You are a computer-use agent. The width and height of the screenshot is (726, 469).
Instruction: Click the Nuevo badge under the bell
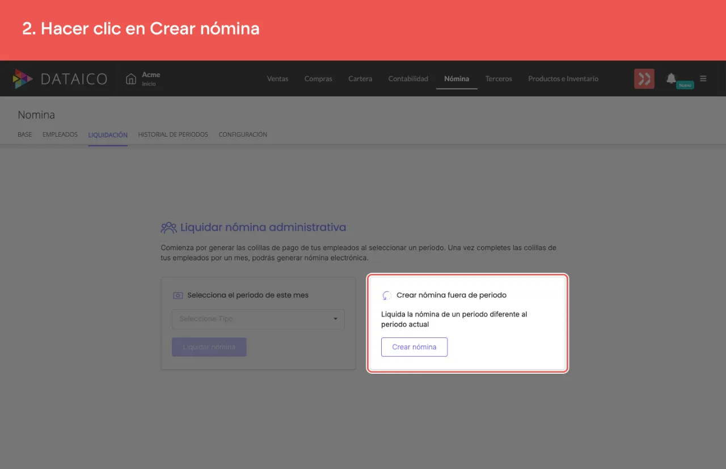[685, 85]
